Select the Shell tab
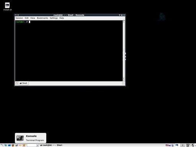 (x=23, y=83)
